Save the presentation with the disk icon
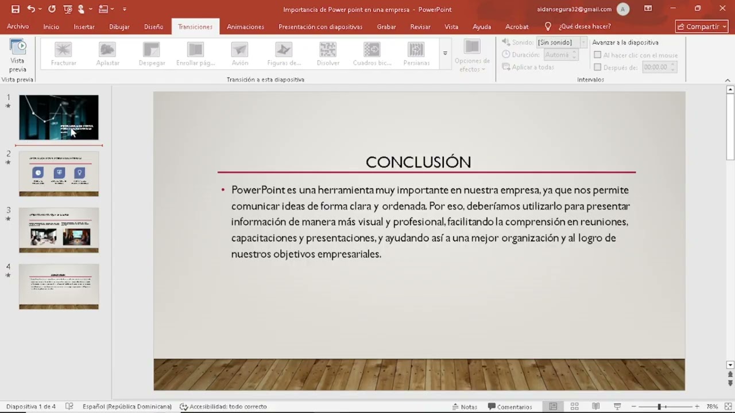The image size is (735, 413). (16, 9)
